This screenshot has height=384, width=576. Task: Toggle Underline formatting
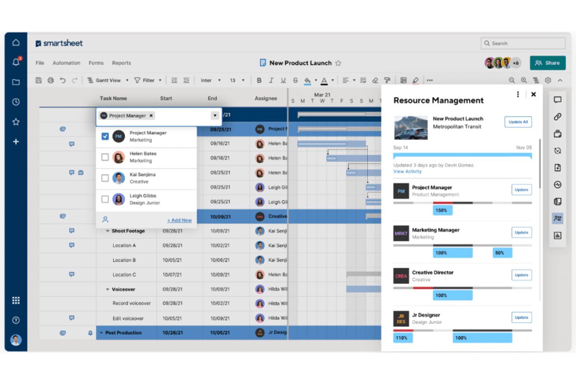coord(283,80)
